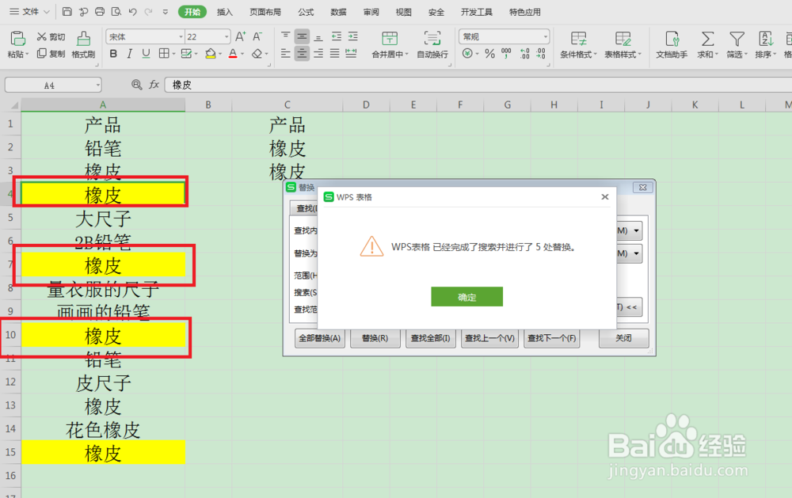Click the decrease indent icon
This screenshot has width=792, height=498.
click(337, 36)
